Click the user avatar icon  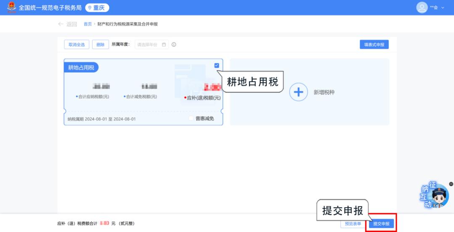pos(422,8)
